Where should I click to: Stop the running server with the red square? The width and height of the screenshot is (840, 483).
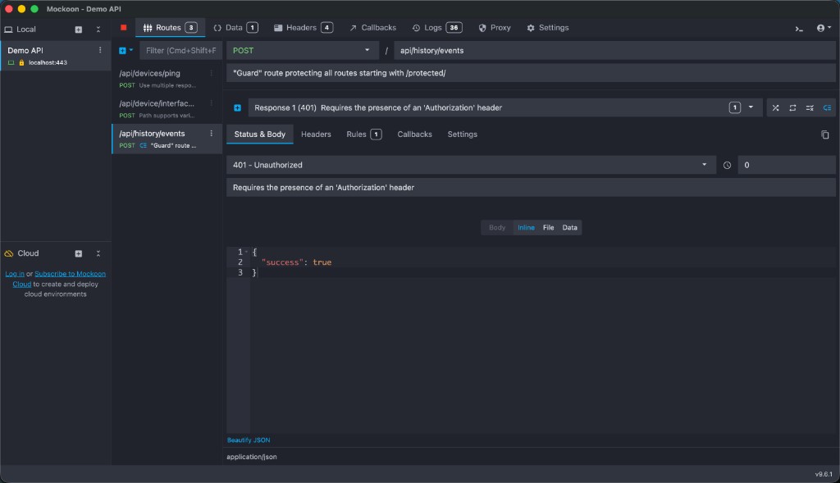click(123, 27)
